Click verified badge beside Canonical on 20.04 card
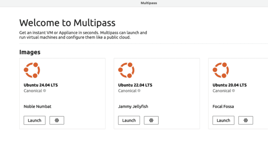Viewport: 268px width, 150px height. 233,91
